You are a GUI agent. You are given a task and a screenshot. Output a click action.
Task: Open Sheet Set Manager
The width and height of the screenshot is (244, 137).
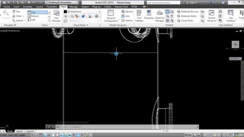[x=160, y=16]
